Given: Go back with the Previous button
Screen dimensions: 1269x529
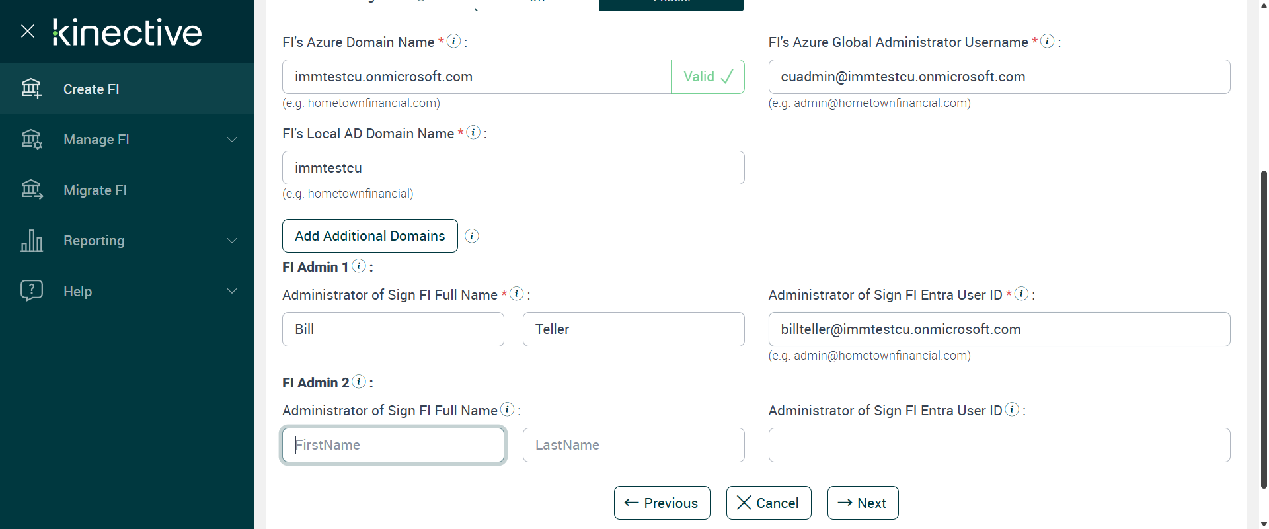Looking at the screenshot, I should [662, 503].
